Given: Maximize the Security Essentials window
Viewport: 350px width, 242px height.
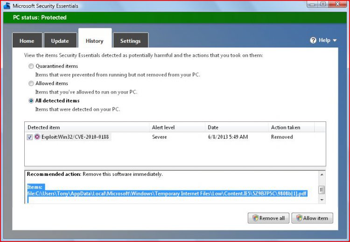Looking at the screenshot, I should coord(323,4).
